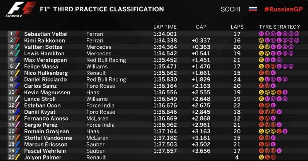Click Nico Hulkenberg's purple ultrasoft tyre icon
Viewport: 308px width, 161px height.
coord(273,73)
